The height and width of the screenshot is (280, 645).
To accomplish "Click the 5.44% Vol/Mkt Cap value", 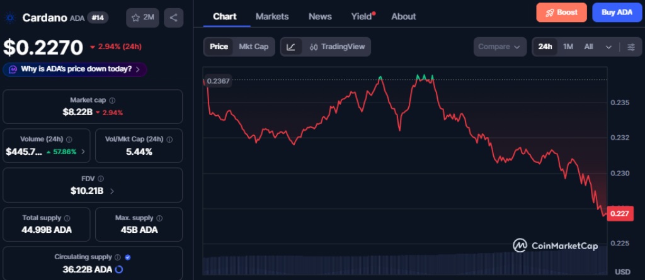I will tap(139, 152).
